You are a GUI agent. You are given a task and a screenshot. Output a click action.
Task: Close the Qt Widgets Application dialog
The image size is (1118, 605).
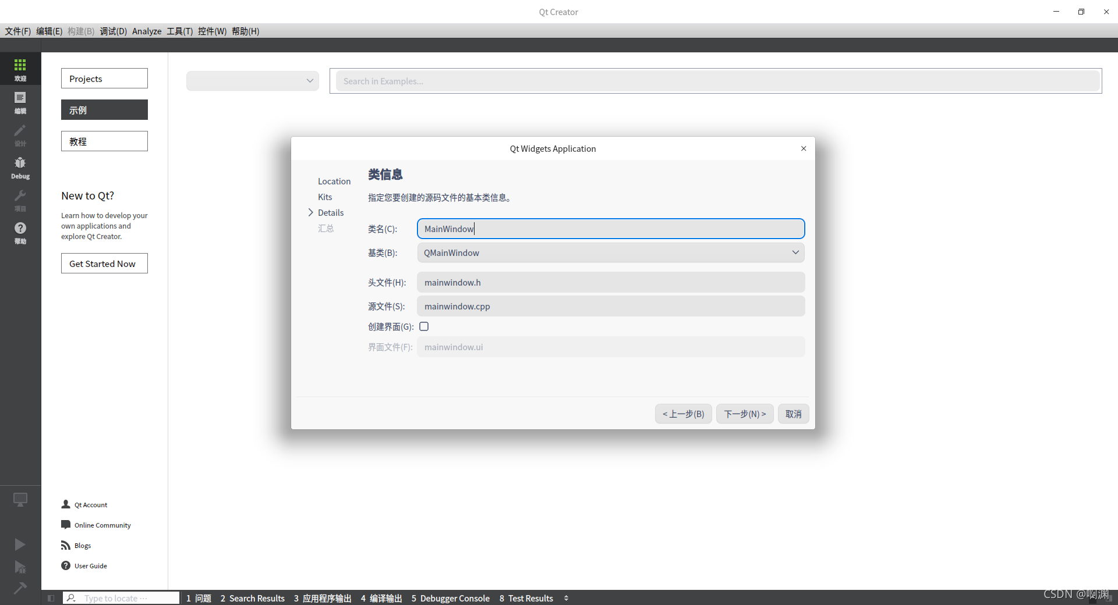[804, 148]
